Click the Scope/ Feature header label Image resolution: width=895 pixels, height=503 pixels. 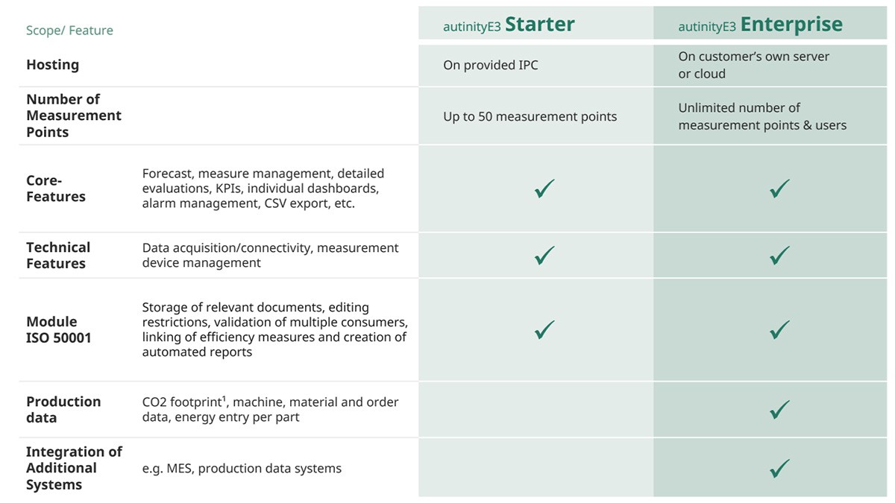click(69, 31)
